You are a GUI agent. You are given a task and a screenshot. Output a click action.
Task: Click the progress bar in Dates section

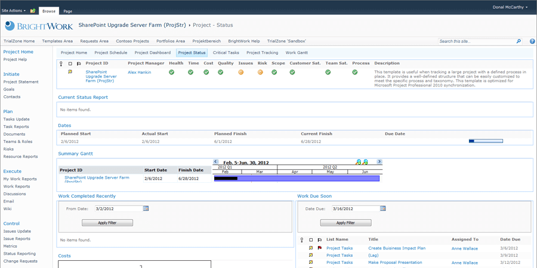pyautogui.click(x=486, y=141)
